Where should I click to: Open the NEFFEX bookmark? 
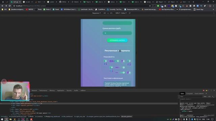pyautogui.click(x=30, y=9)
